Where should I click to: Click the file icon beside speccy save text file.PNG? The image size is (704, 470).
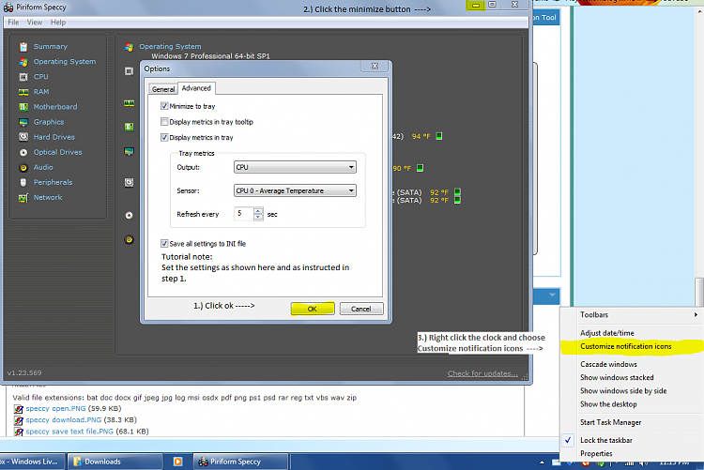tap(19, 432)
